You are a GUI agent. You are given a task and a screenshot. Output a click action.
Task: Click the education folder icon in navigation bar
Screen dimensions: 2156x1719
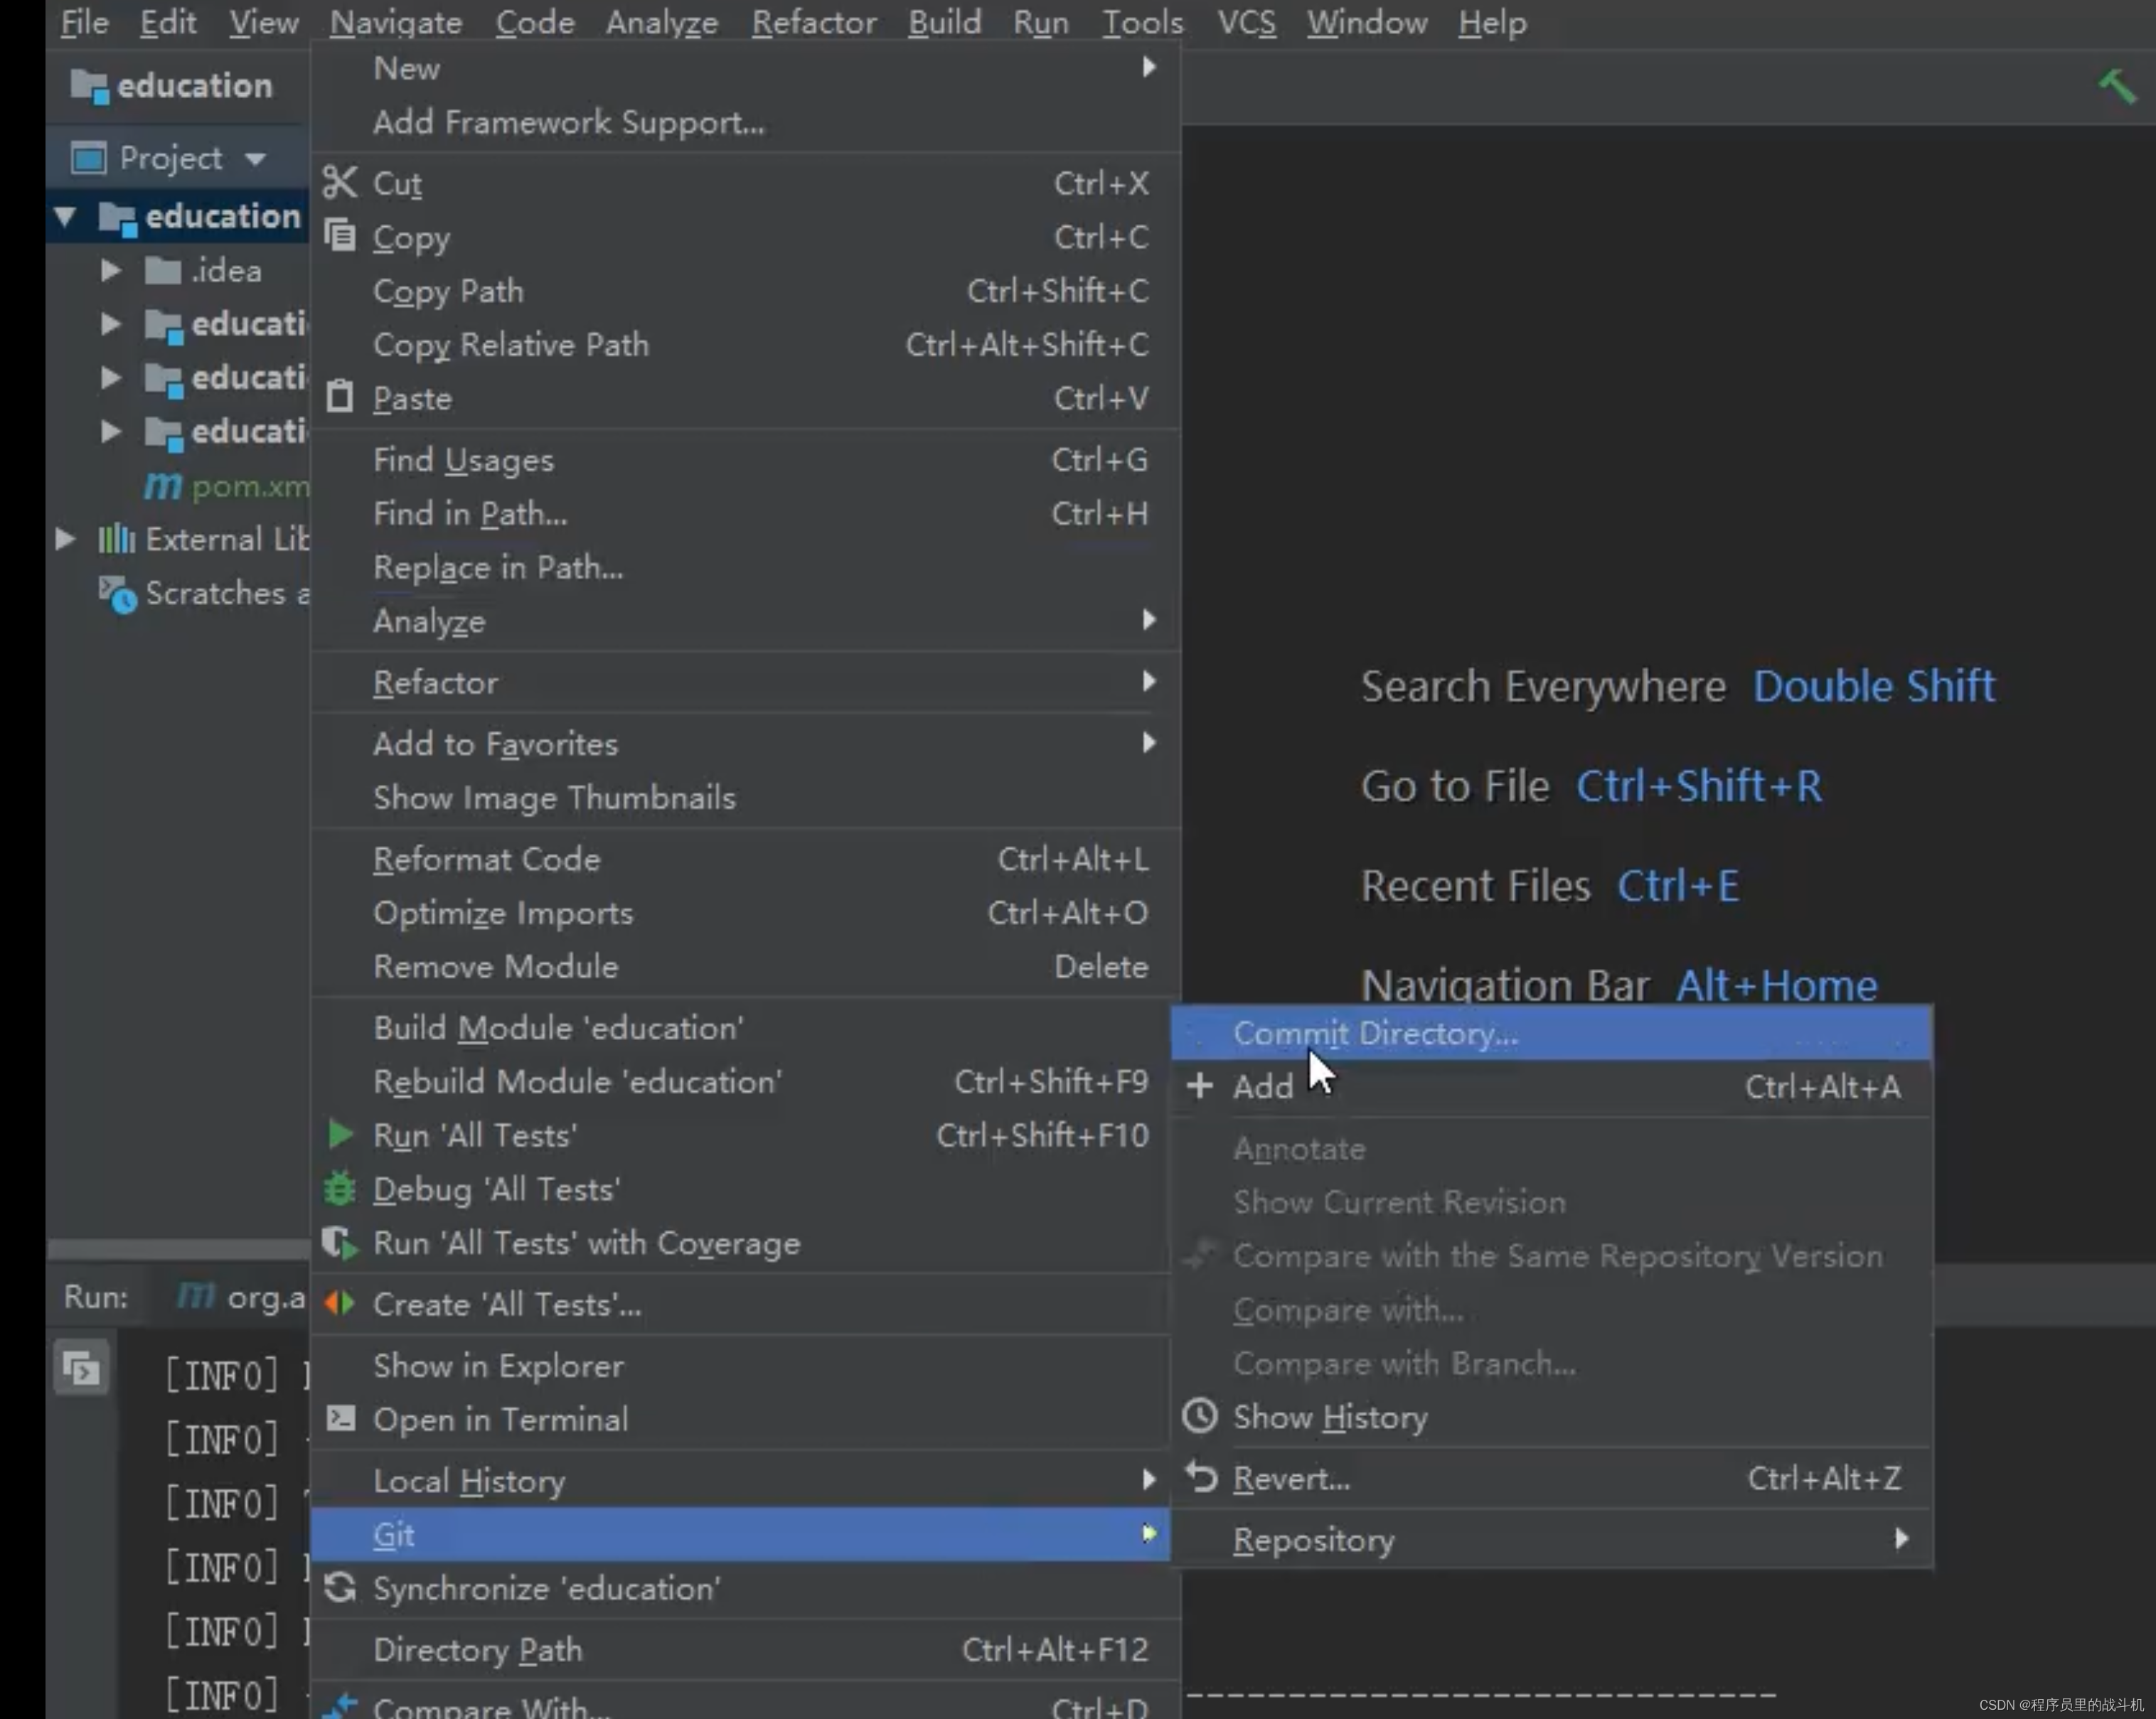pyautogui.click(x=90, y=86)
